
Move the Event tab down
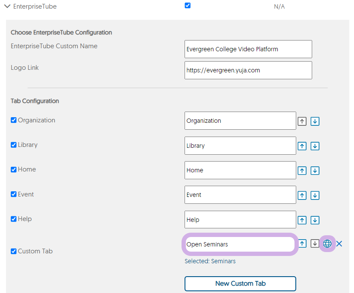pyautogui.click(x=315, y=195)
